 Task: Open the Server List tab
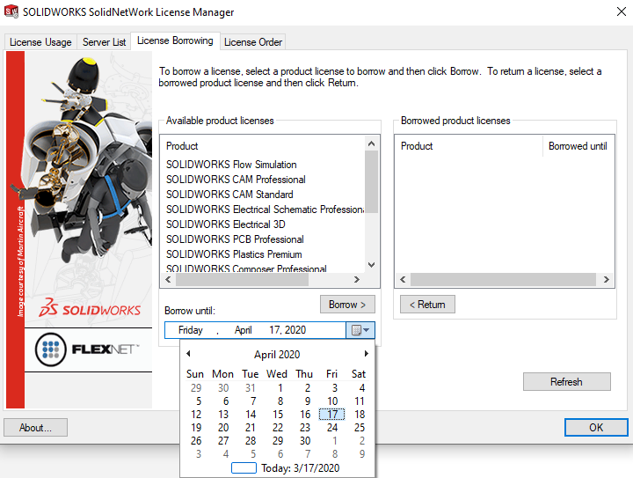(x=104, y=42)
